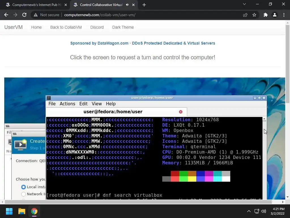Click the dnf search virtualbox command line
The height and width of the screenshot is (218, 290).
pos(104,195)
